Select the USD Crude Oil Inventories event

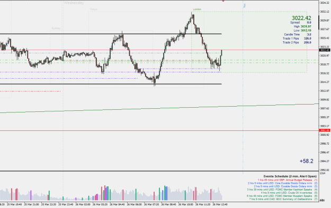point(289,193)
